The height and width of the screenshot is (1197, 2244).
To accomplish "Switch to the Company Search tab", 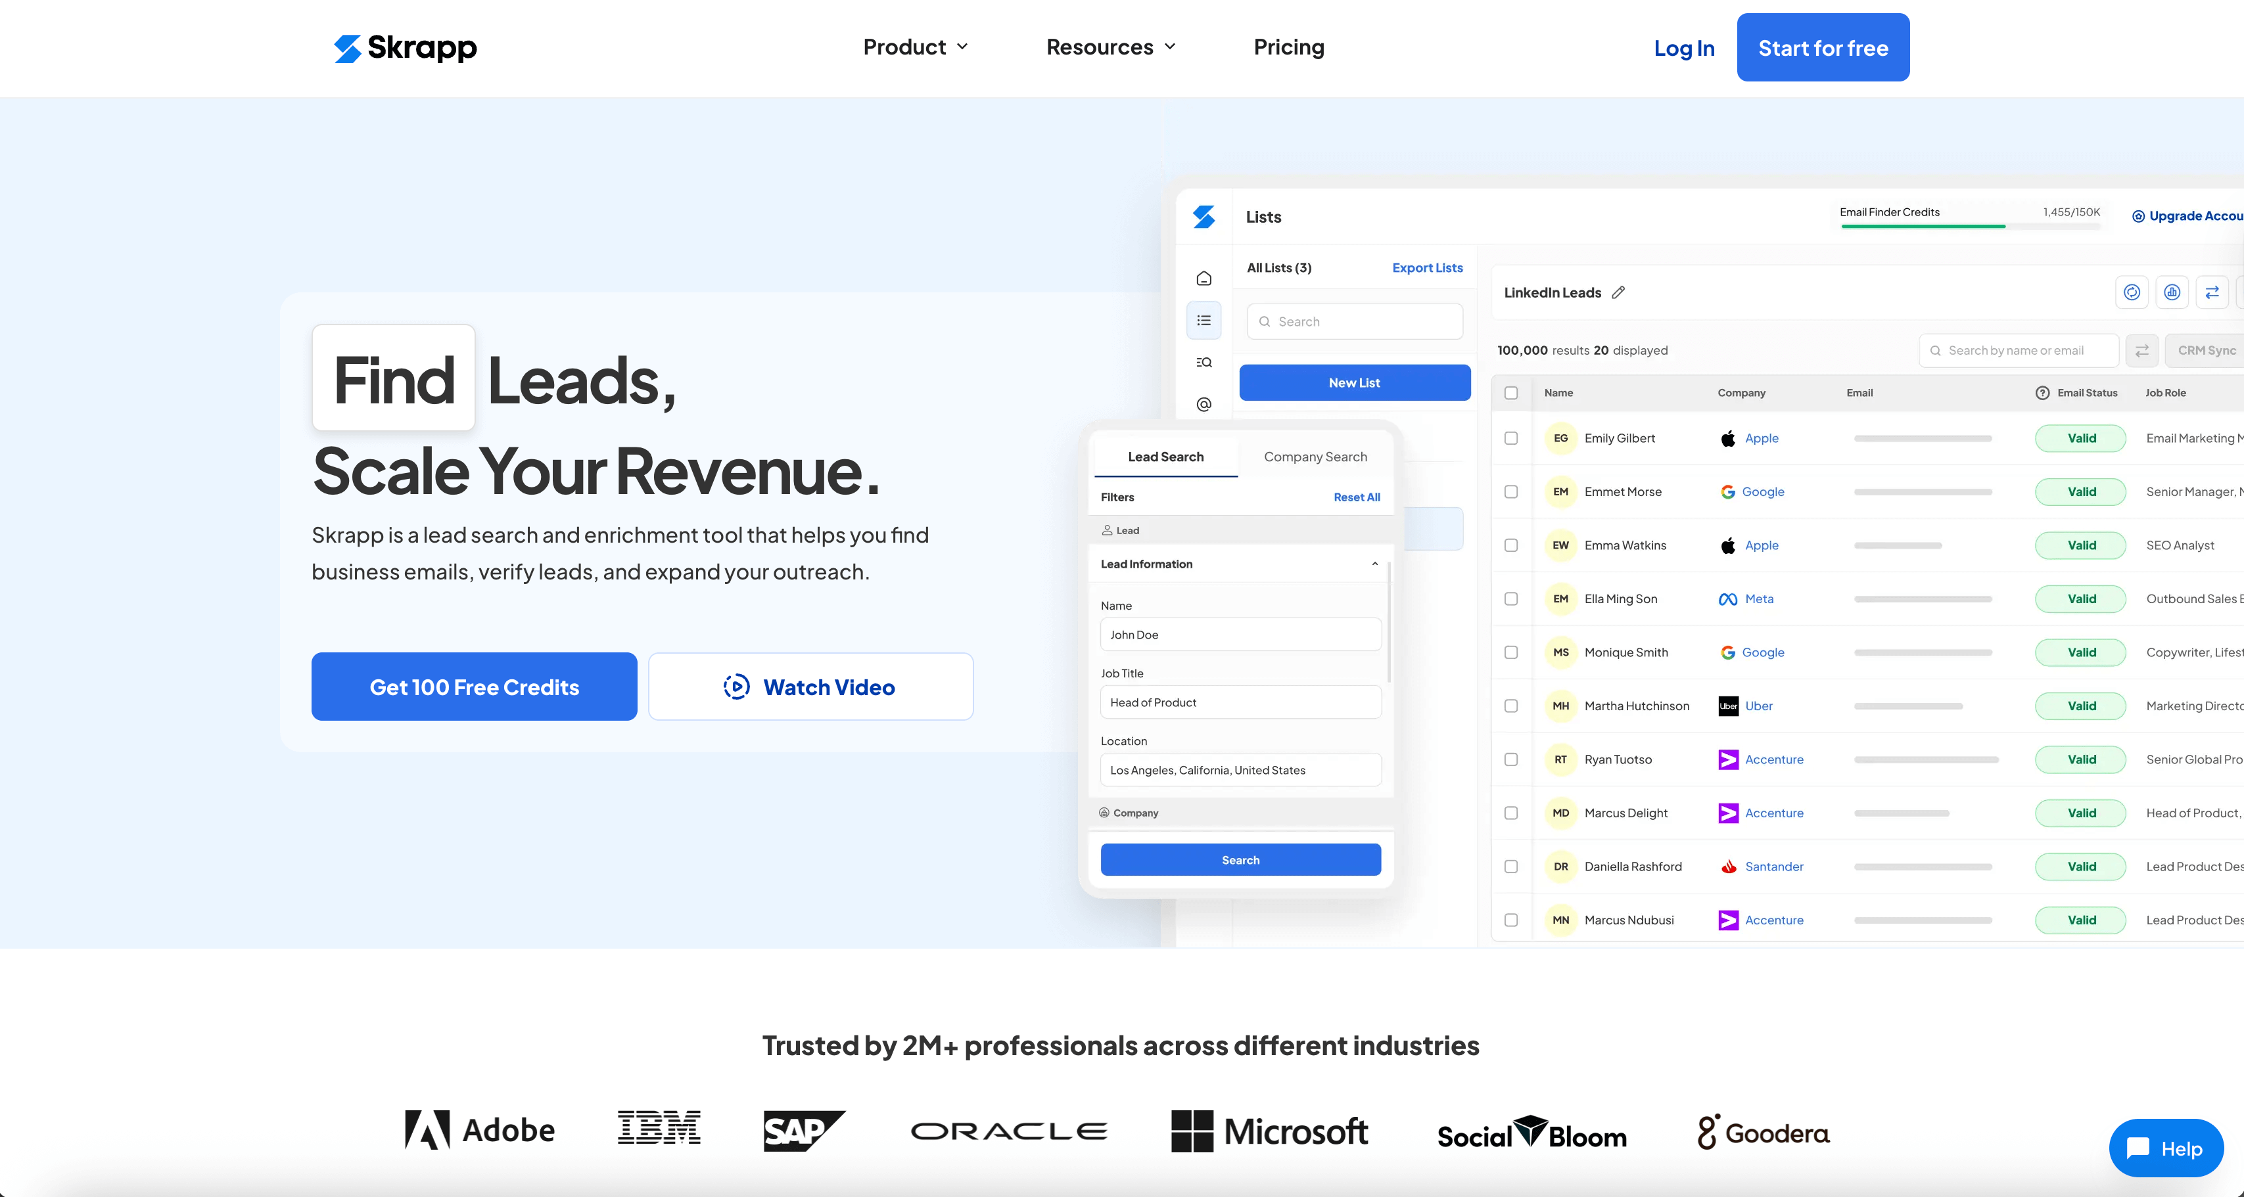I will [x=1315, y=456].
